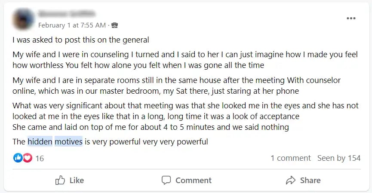This screenshot has height=193, width=372.
Task: Click the blue thumbs-up reaction icon
Action: [x=18, y=158]
